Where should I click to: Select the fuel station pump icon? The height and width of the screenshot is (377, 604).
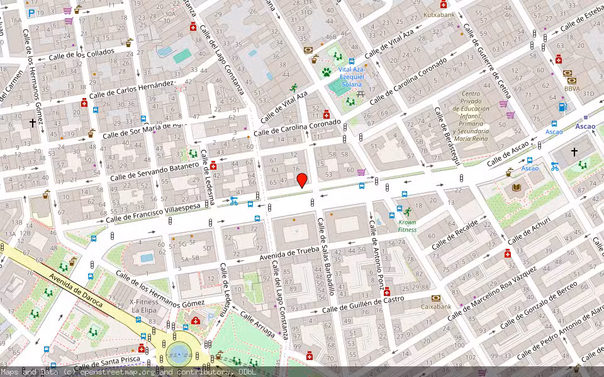(562, 107)
